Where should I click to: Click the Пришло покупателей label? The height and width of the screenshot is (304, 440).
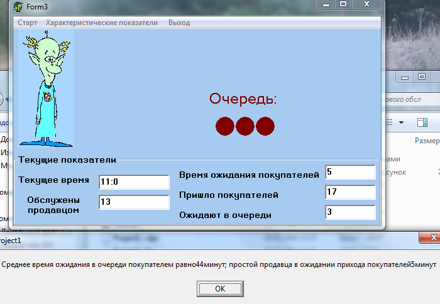[229, 195]
